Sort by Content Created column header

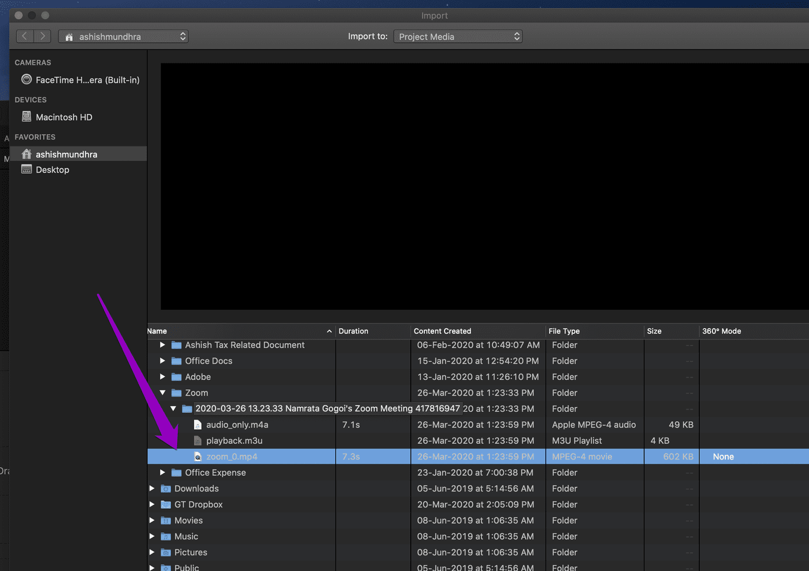point(478,331)
